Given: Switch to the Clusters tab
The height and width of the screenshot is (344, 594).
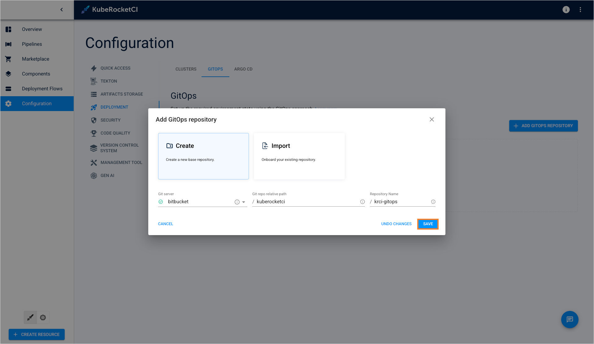Looking at the screenshot, I should click(x=186, y=69).
